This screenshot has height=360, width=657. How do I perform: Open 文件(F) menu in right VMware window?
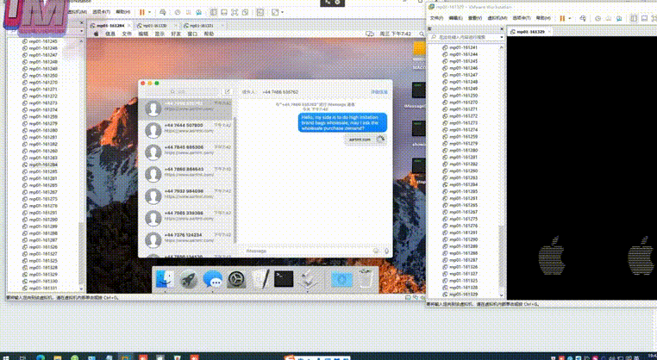pos(436,18)
